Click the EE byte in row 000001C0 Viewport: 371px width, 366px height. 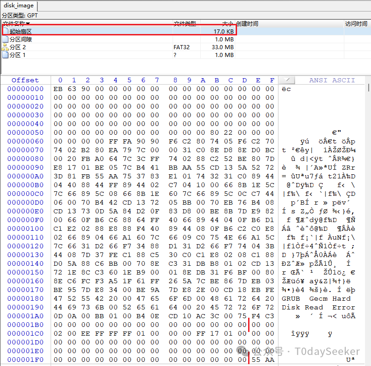point(86,334)
